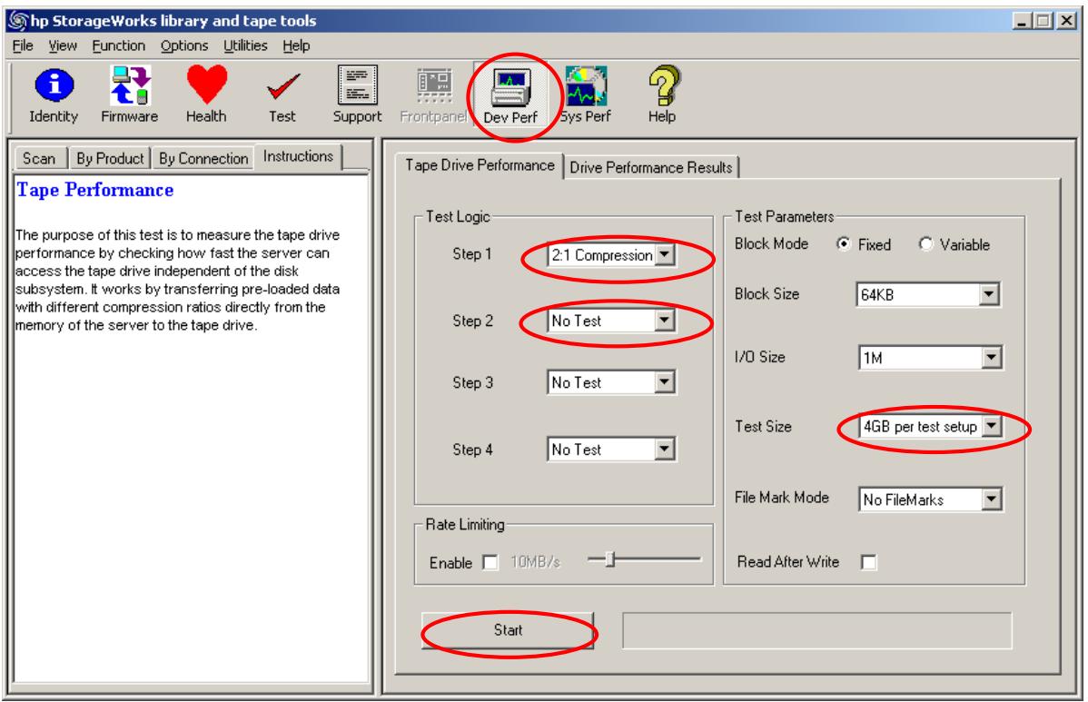This screenshot has height=702, width=1088.
Task: Minimize the StorageWorks window
Action: tap(1021, 21)
